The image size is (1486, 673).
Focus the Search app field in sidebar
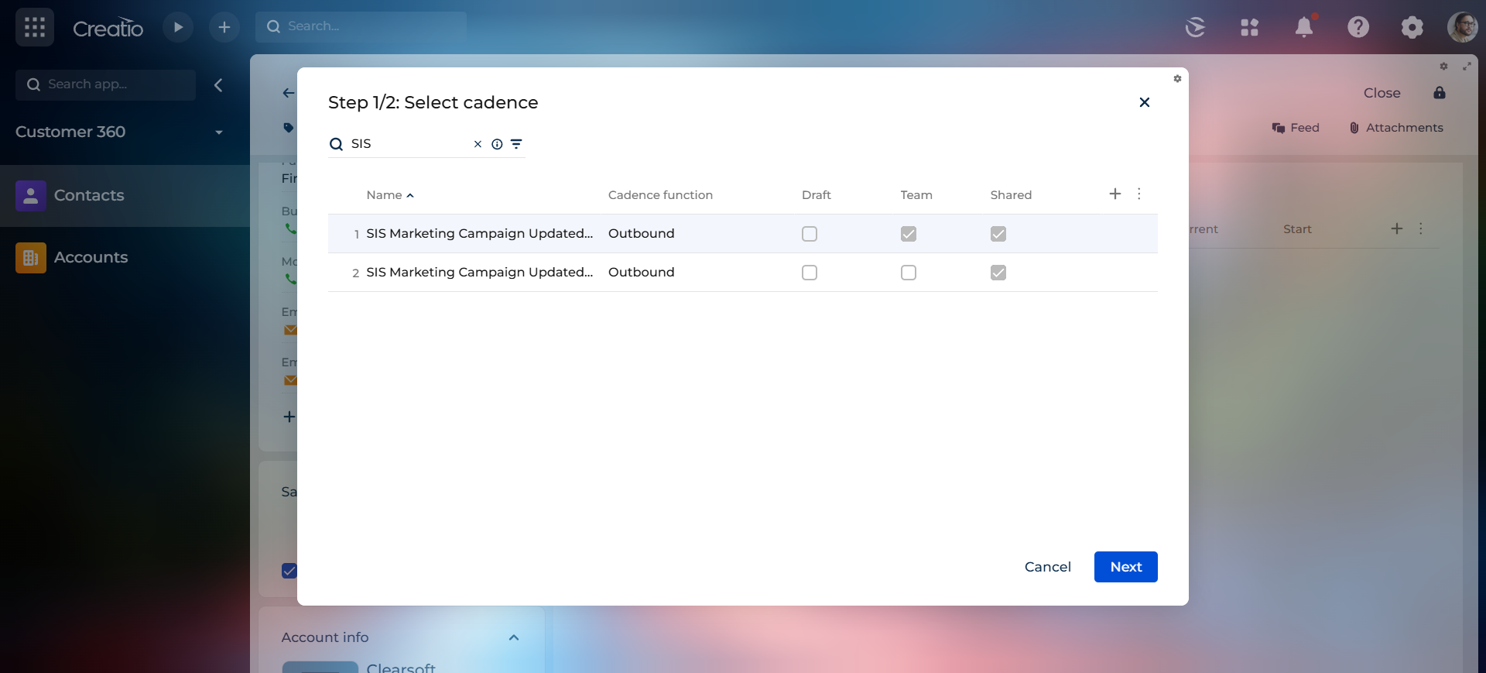click(x=105, y=84)
